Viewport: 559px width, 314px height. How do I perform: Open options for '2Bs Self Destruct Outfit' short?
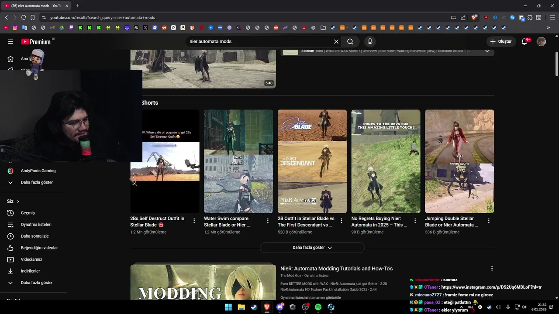tap(194, 221)
